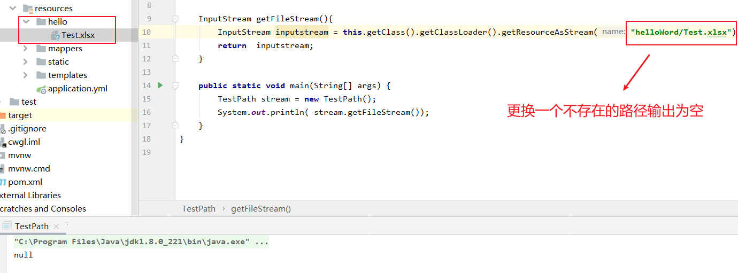Viewport: 738px width, 273px height.
Task: Click TestPath in the breadcrumb bar
Action: 198,209
